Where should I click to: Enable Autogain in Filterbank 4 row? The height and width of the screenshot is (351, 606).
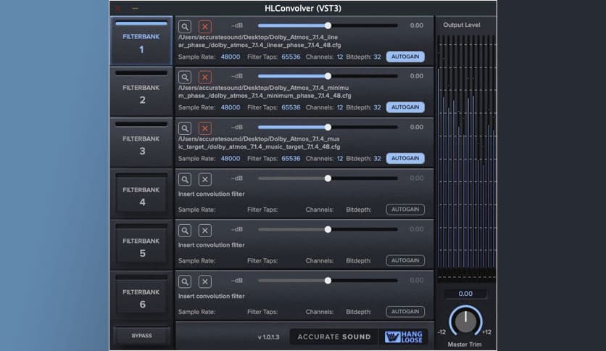(x=405, y=209)
